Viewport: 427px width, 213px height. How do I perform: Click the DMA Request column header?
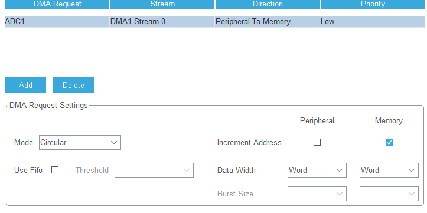(57, 4)
